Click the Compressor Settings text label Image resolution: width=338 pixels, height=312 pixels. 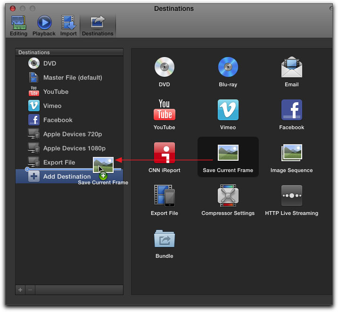pos(228,213)
